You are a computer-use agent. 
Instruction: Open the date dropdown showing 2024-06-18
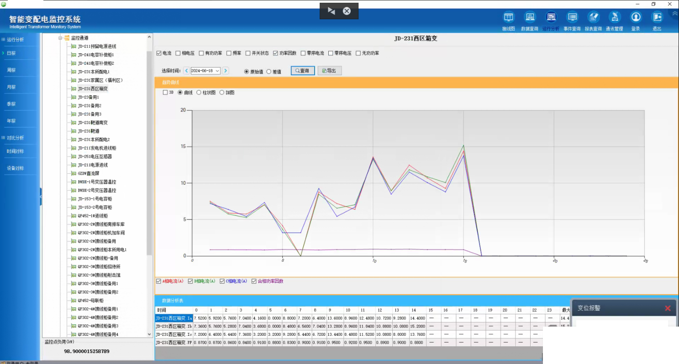pos(217,71)
